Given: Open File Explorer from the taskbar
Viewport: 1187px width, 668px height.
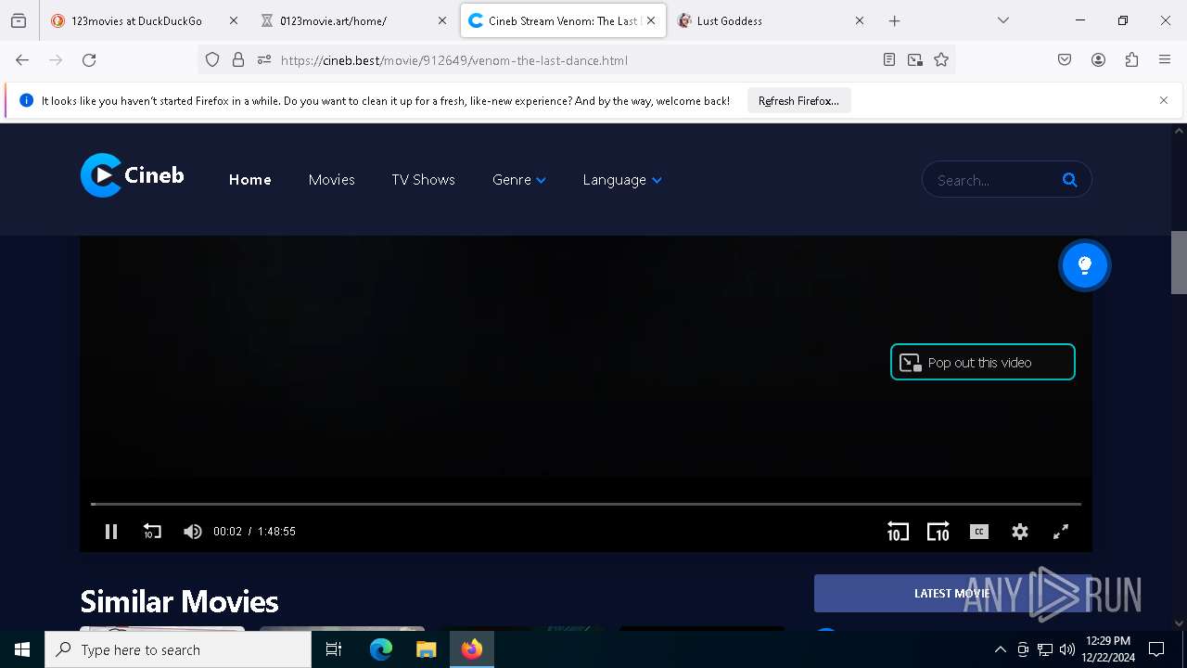Looking at the screenshot, I should 427,649.
